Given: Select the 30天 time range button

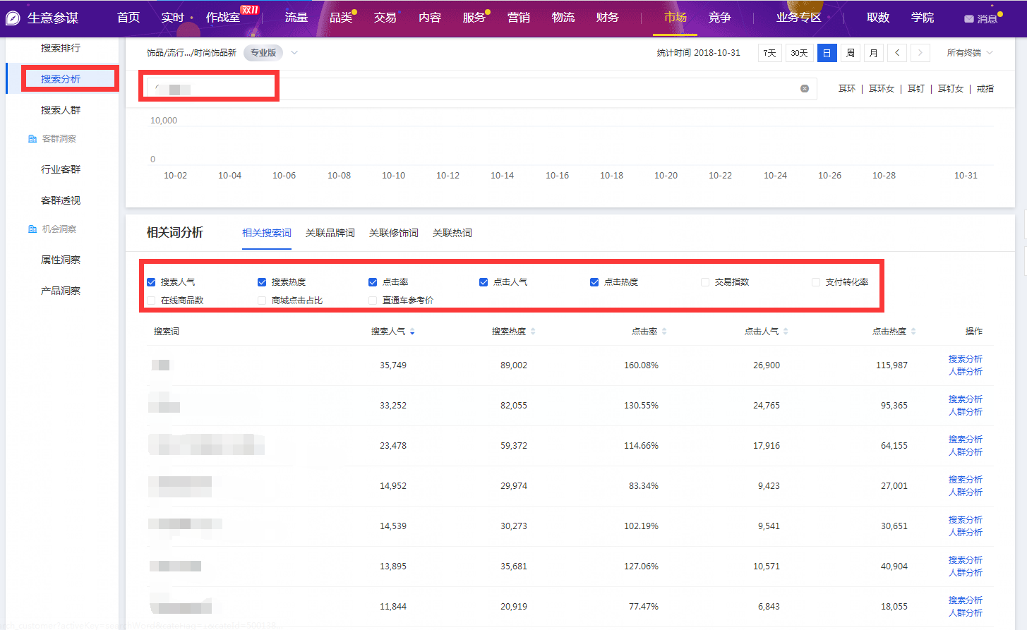Looking at the screenshot, I should pos(800,53).
